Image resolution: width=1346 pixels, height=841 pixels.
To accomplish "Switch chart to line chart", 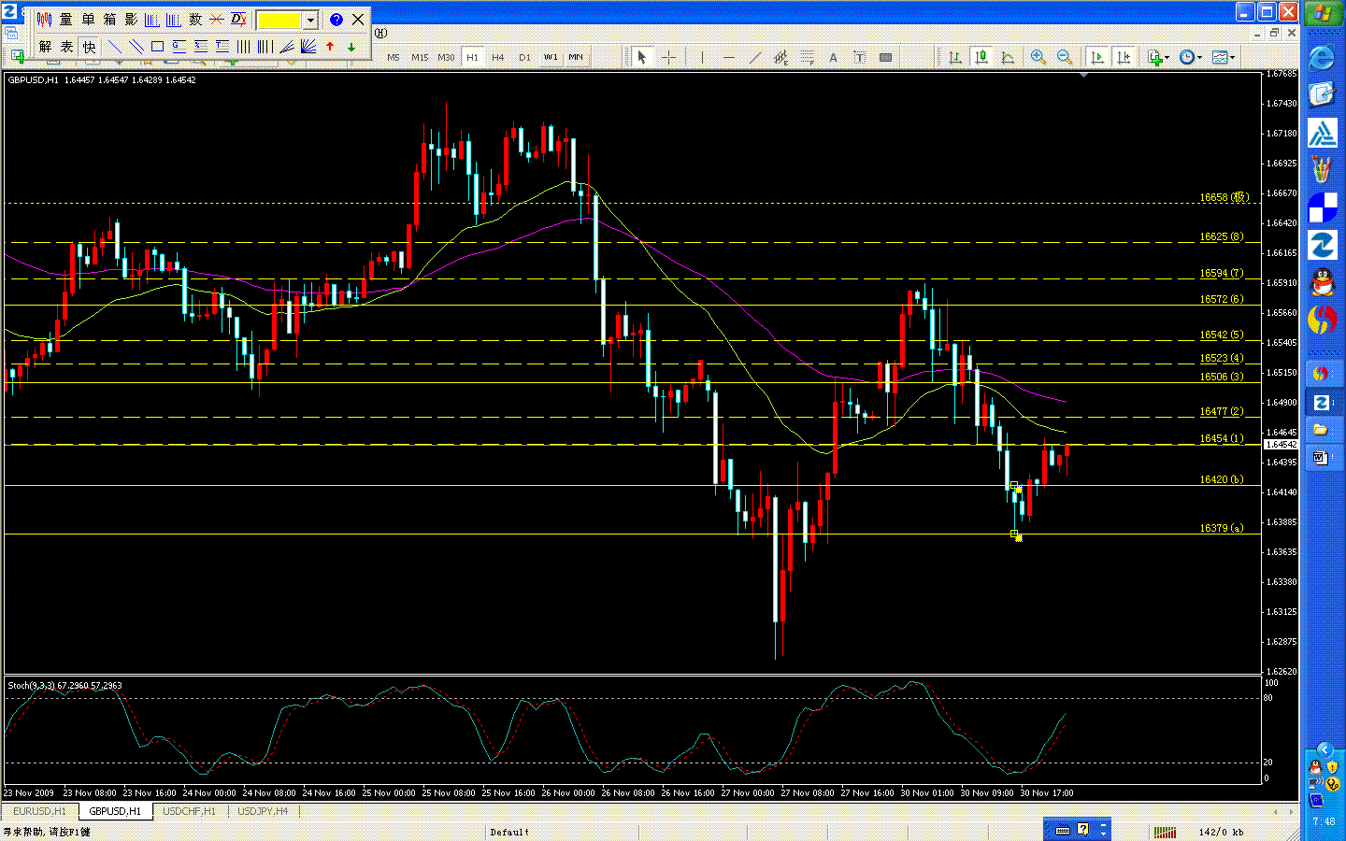I will click(1008, 57).
